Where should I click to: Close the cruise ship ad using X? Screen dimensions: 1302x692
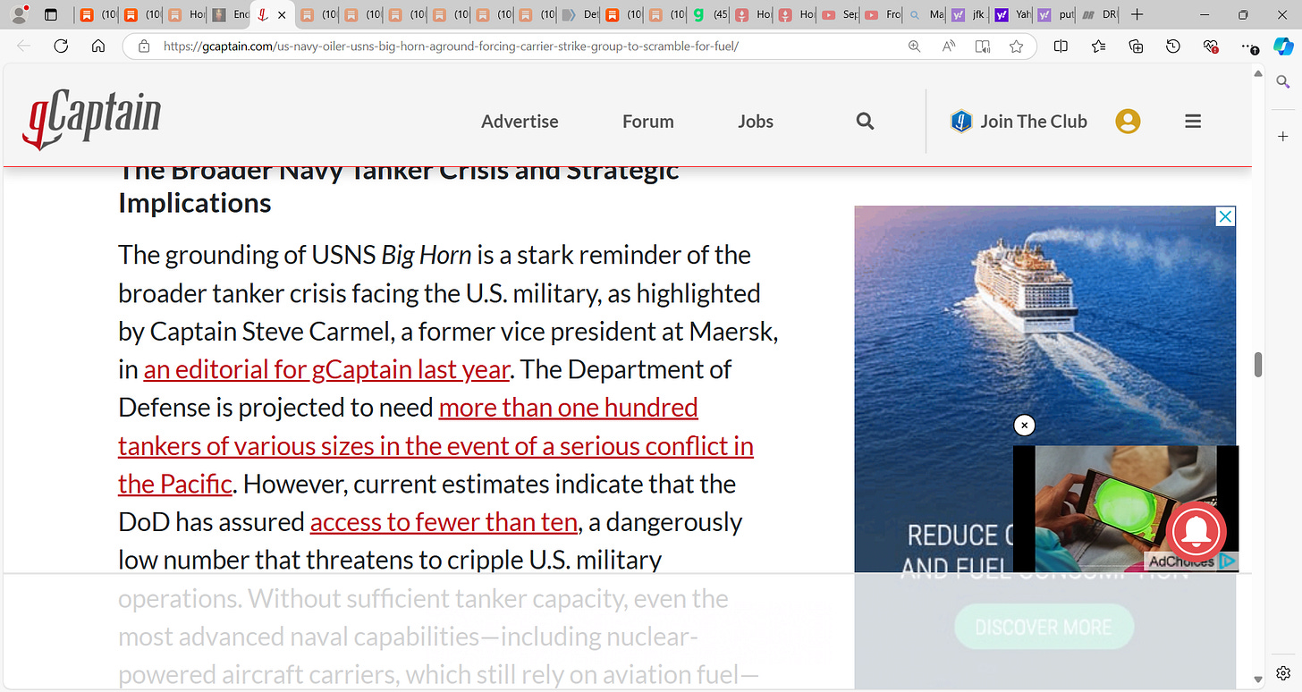1226,216
